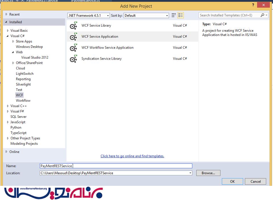Viewport: 273px width, 200px height.
Task: Click the go online and find templates link
Action: [132, 156]
